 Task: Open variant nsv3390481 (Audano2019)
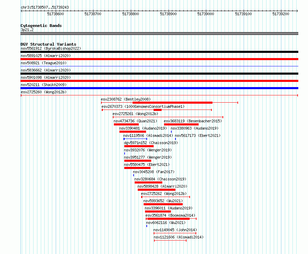point(143,128)
